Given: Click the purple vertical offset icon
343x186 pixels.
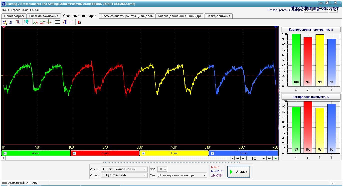Looking at the screenshot, I should tap(71, 22).
